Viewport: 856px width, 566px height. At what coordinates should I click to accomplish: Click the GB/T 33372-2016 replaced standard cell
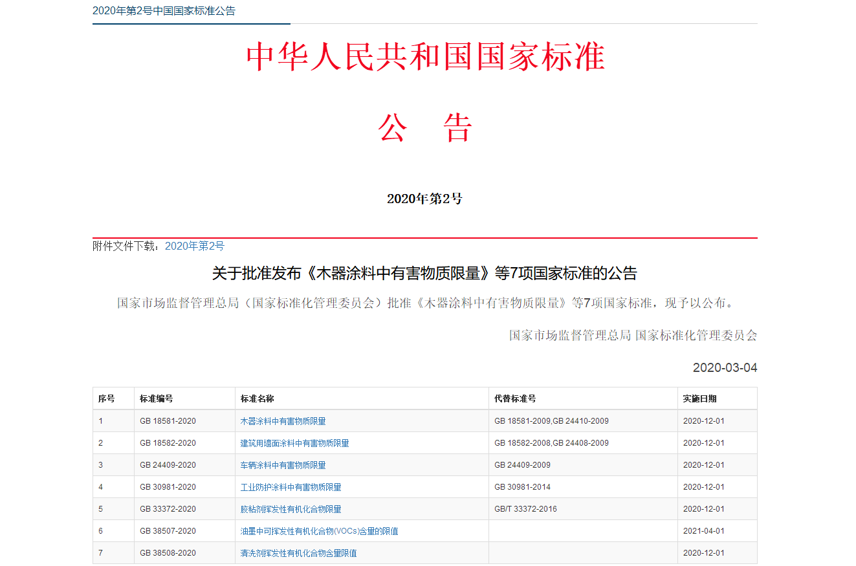tap(525, 509)
